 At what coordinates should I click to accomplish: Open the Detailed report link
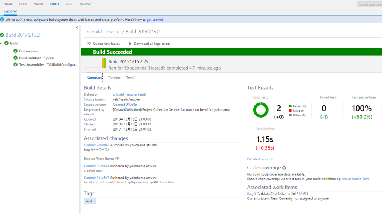coord(260,159)
